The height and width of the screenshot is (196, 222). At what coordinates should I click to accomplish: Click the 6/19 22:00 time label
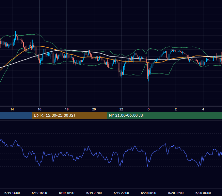[121, 193]
